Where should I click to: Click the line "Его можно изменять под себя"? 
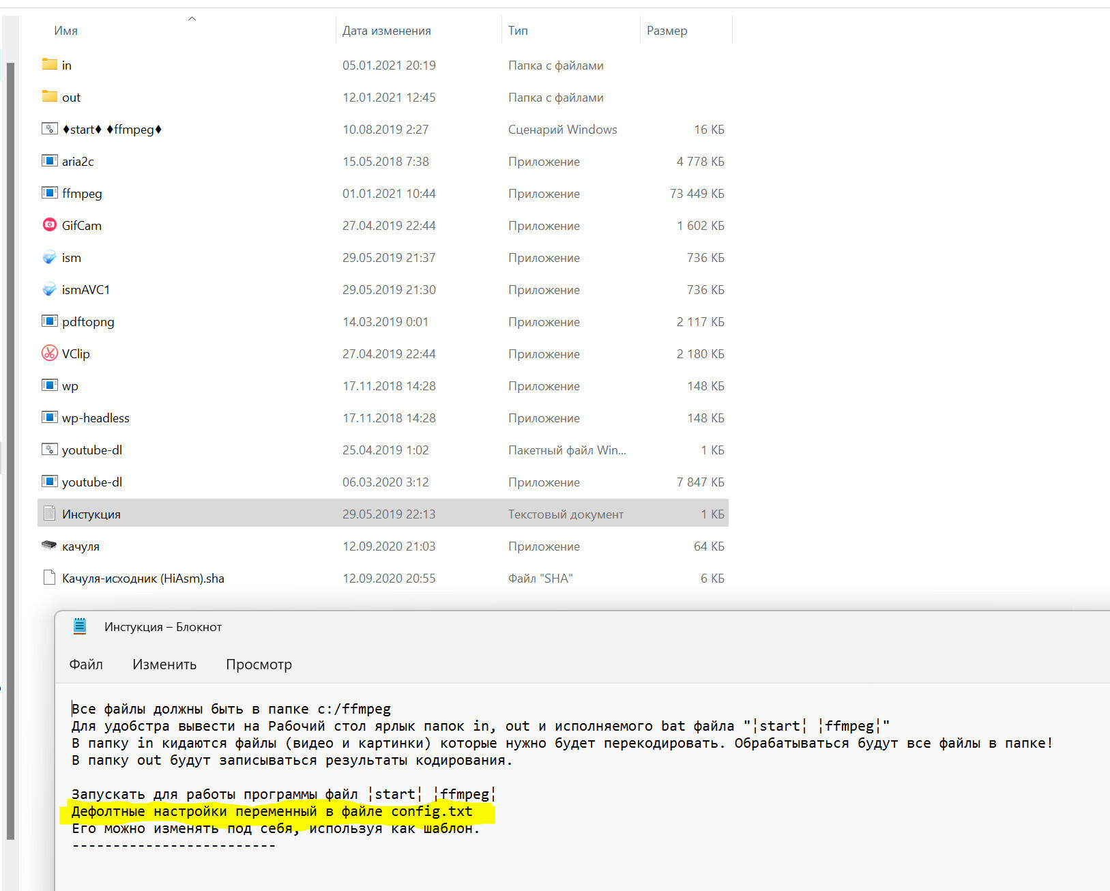276,828
